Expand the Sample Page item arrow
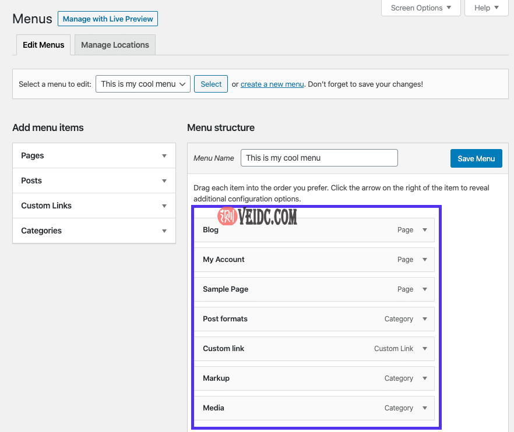514x432 pixels. pyautogui.click(x=425, y=289)
